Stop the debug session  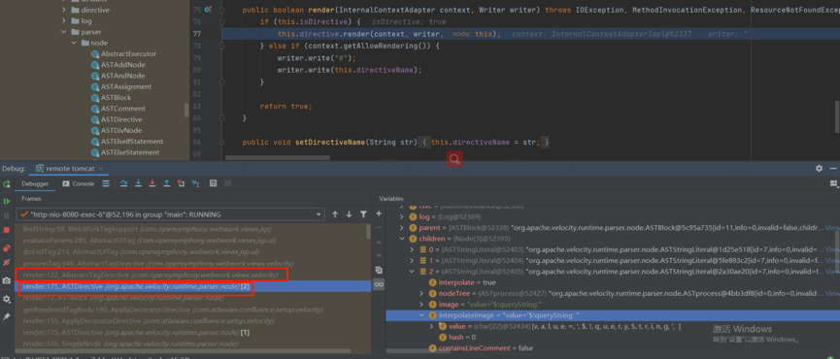point(7,230)
